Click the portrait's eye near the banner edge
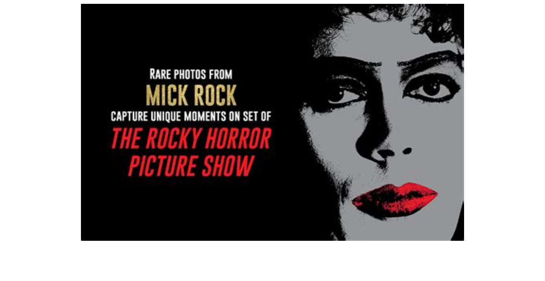This screenshot has height=281, width=545. (432, 88)
